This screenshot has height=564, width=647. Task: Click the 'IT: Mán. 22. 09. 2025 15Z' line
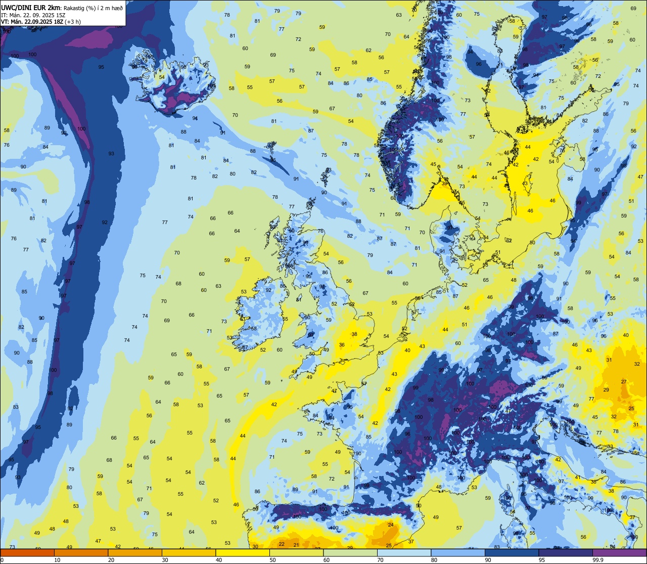click(33, 15)
